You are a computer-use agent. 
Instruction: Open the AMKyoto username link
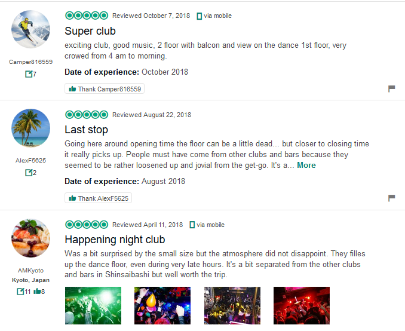[30, 271]
